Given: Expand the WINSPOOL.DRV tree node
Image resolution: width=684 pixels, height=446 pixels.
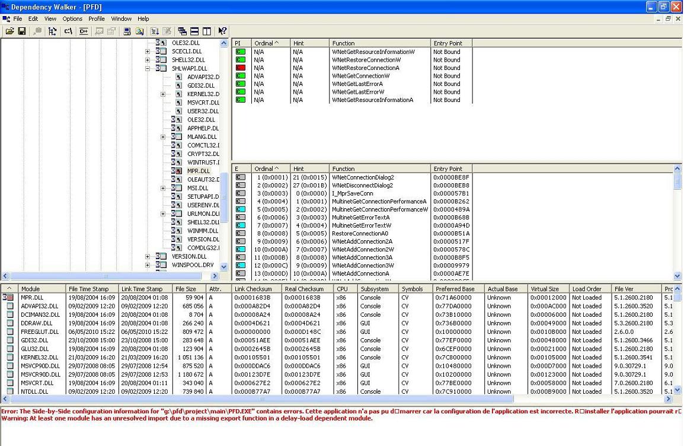Looking at the screenshot, I should coord(148,265).
